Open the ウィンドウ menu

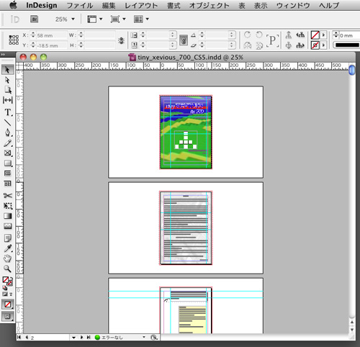coord(293,5)
